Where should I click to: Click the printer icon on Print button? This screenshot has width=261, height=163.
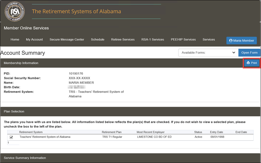(x=248, y=63)
